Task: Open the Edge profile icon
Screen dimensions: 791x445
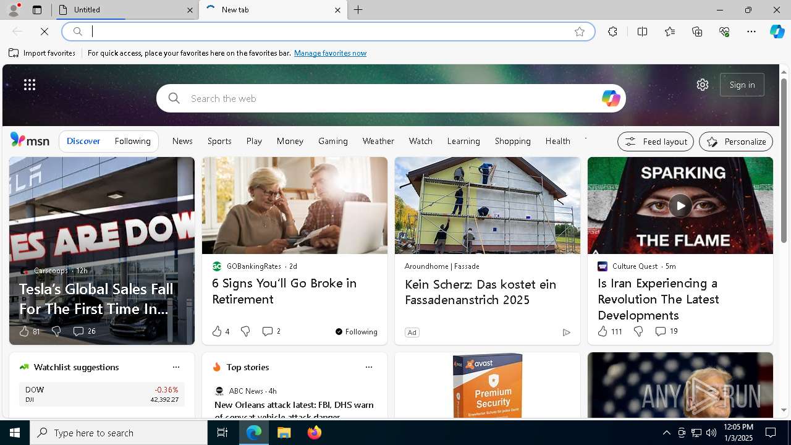Action: 13,9
